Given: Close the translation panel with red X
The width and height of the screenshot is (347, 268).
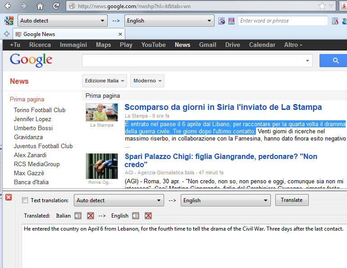Looking at the screenshot, I should click(x=9, y=197).
